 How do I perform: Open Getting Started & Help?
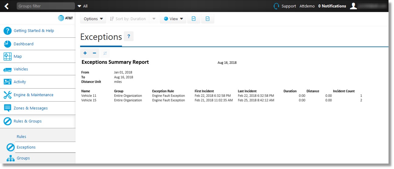pyautogui.click(x=34, y=31)
